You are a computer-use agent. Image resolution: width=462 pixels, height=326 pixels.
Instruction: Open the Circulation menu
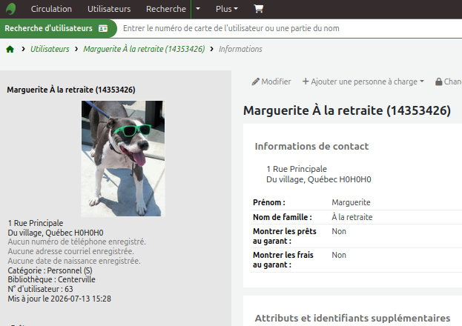pos(51,9)
